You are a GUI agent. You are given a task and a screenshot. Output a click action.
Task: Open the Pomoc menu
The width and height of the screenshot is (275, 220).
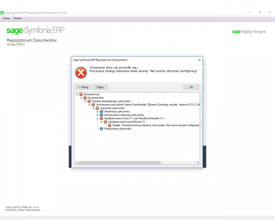18,18
